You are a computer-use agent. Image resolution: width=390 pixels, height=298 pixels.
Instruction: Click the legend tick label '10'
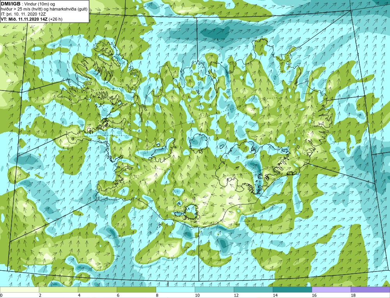(x=197, y=296)
